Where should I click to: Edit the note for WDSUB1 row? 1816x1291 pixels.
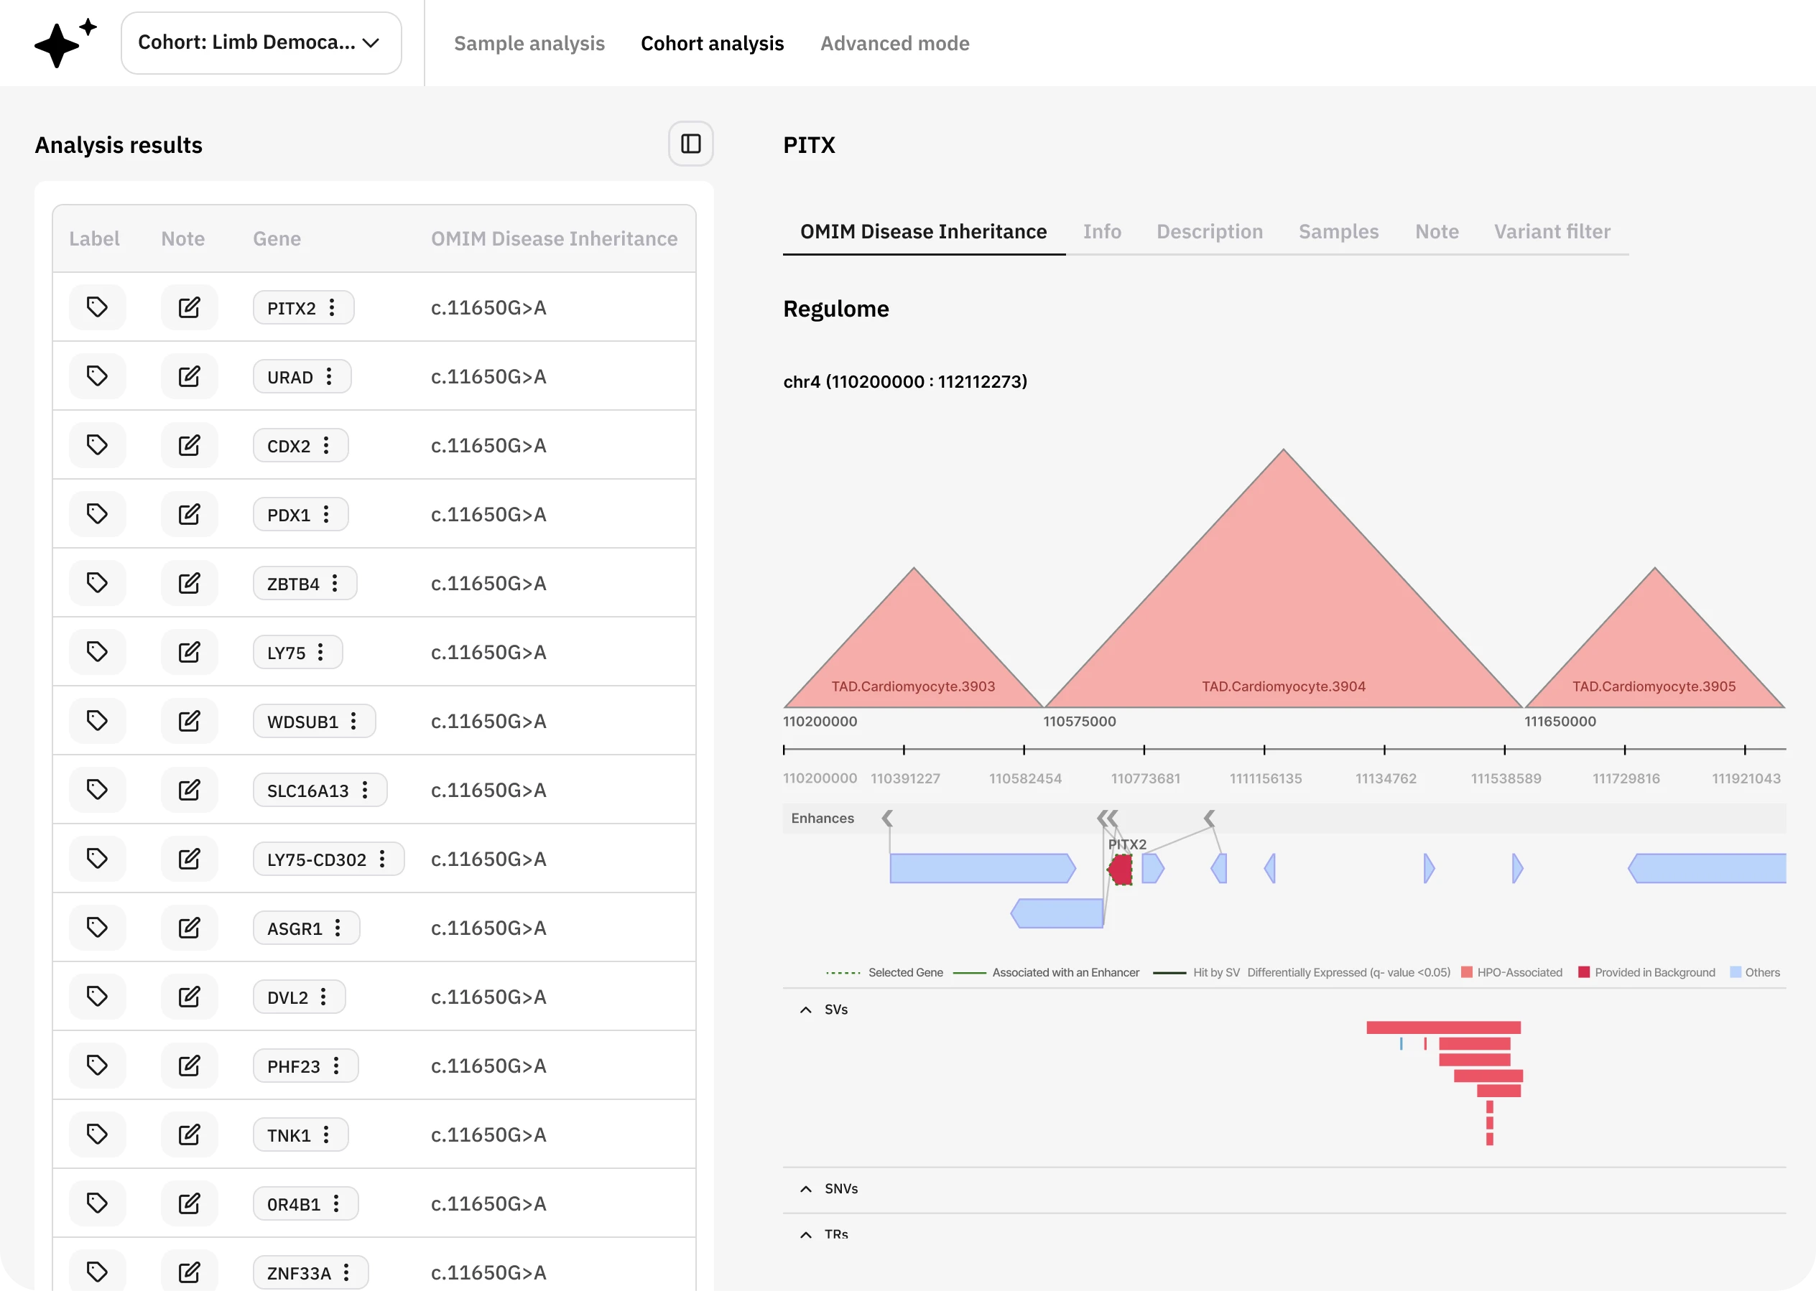pos(189,721)
